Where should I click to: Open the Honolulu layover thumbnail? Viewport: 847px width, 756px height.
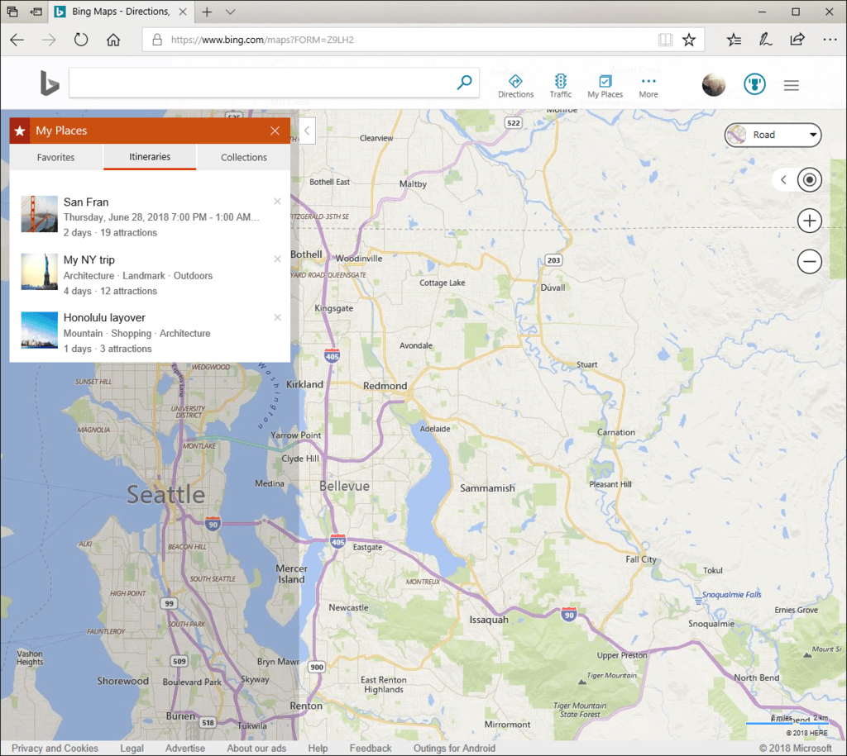click(x=40, y=330)
